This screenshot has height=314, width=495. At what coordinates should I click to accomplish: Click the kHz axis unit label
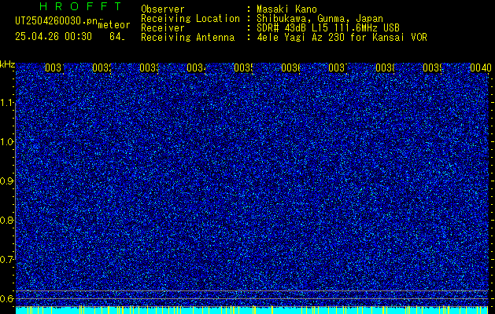point(8,65)
